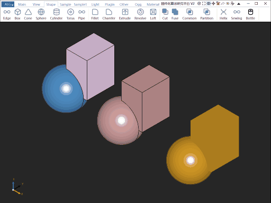Create a Sphere shape
This screenshot has width=271, height=203.
[41, 14]
